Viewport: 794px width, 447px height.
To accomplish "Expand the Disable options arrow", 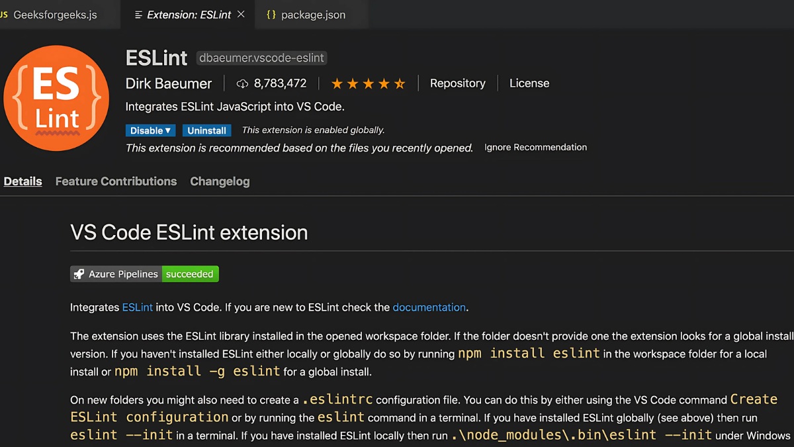I will click(x=169, y=130).
